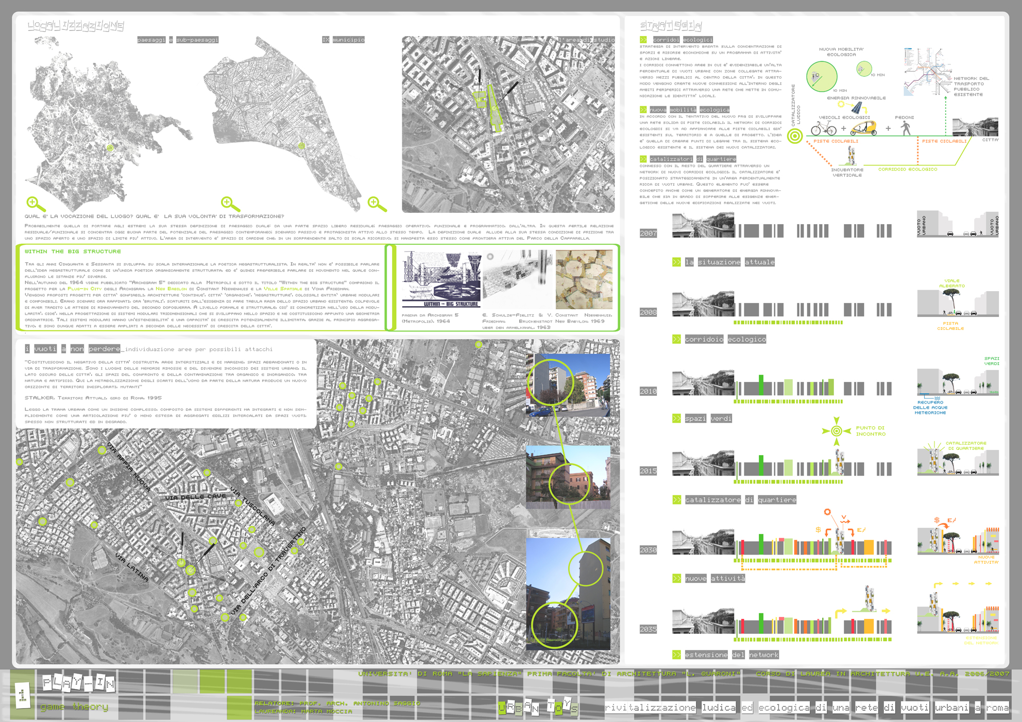Click the green New Babylon text link
1022x722 pixels.
tap(171, 289)
